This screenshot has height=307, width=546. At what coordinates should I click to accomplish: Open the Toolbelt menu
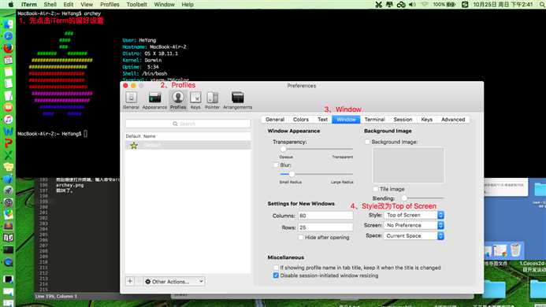coord(136,5)
